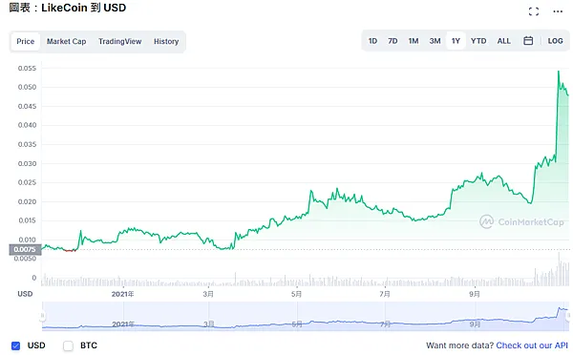Toggle the LOG scale button

coord(555,41)
